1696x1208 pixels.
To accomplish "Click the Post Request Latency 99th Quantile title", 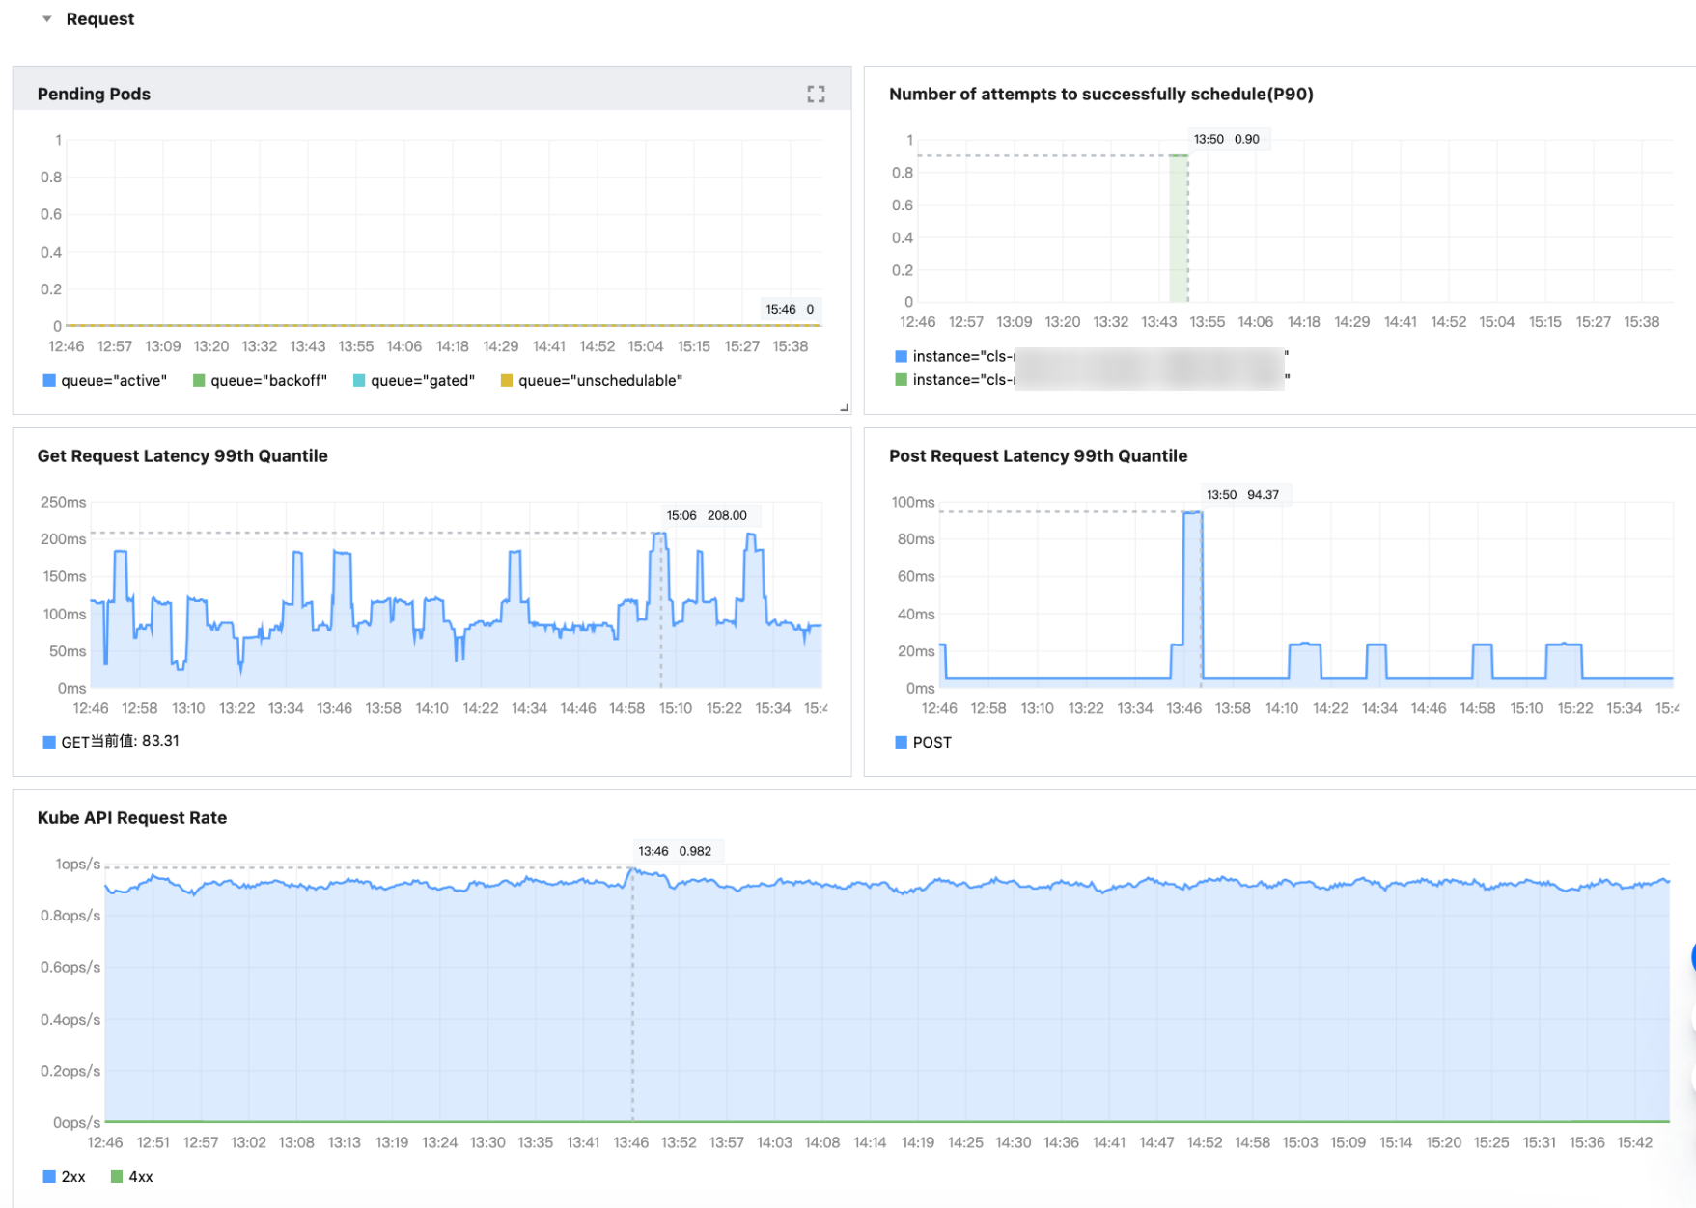I will (1038, 455).
